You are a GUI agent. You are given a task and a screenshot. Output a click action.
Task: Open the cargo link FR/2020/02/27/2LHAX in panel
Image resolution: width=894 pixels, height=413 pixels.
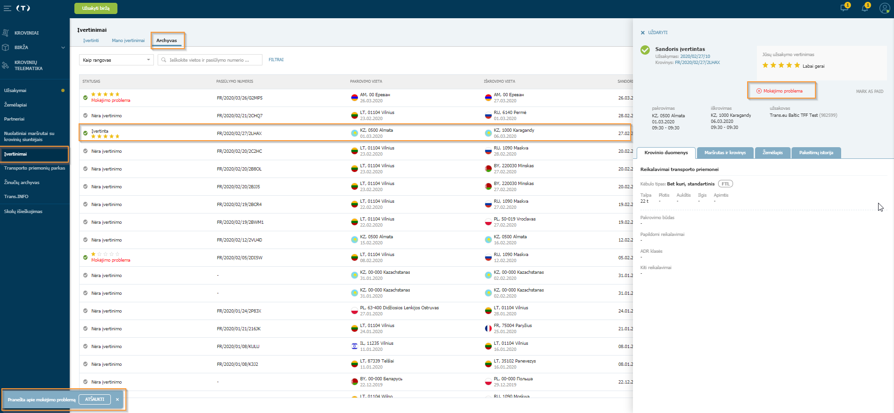tap(698, 63)
